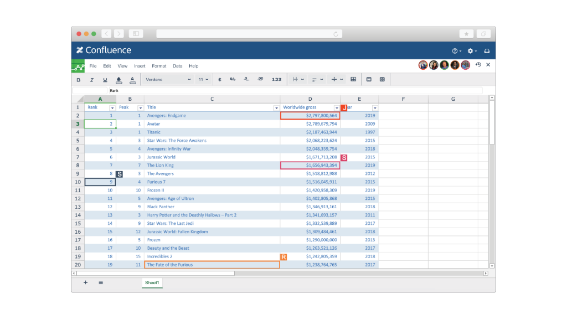Click the select-all corner triangle
Viewport: 567px width, 319px height.
pos(80,99)
